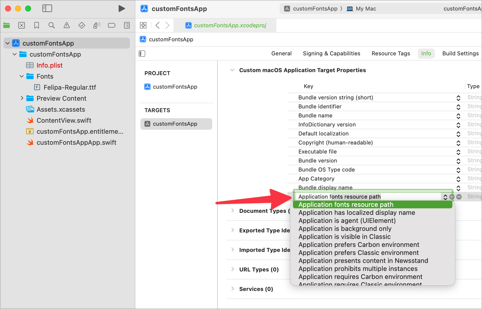Run the app with the play button
The width and height of the screenshot is (482, 309).
click(x=122, y=9)
